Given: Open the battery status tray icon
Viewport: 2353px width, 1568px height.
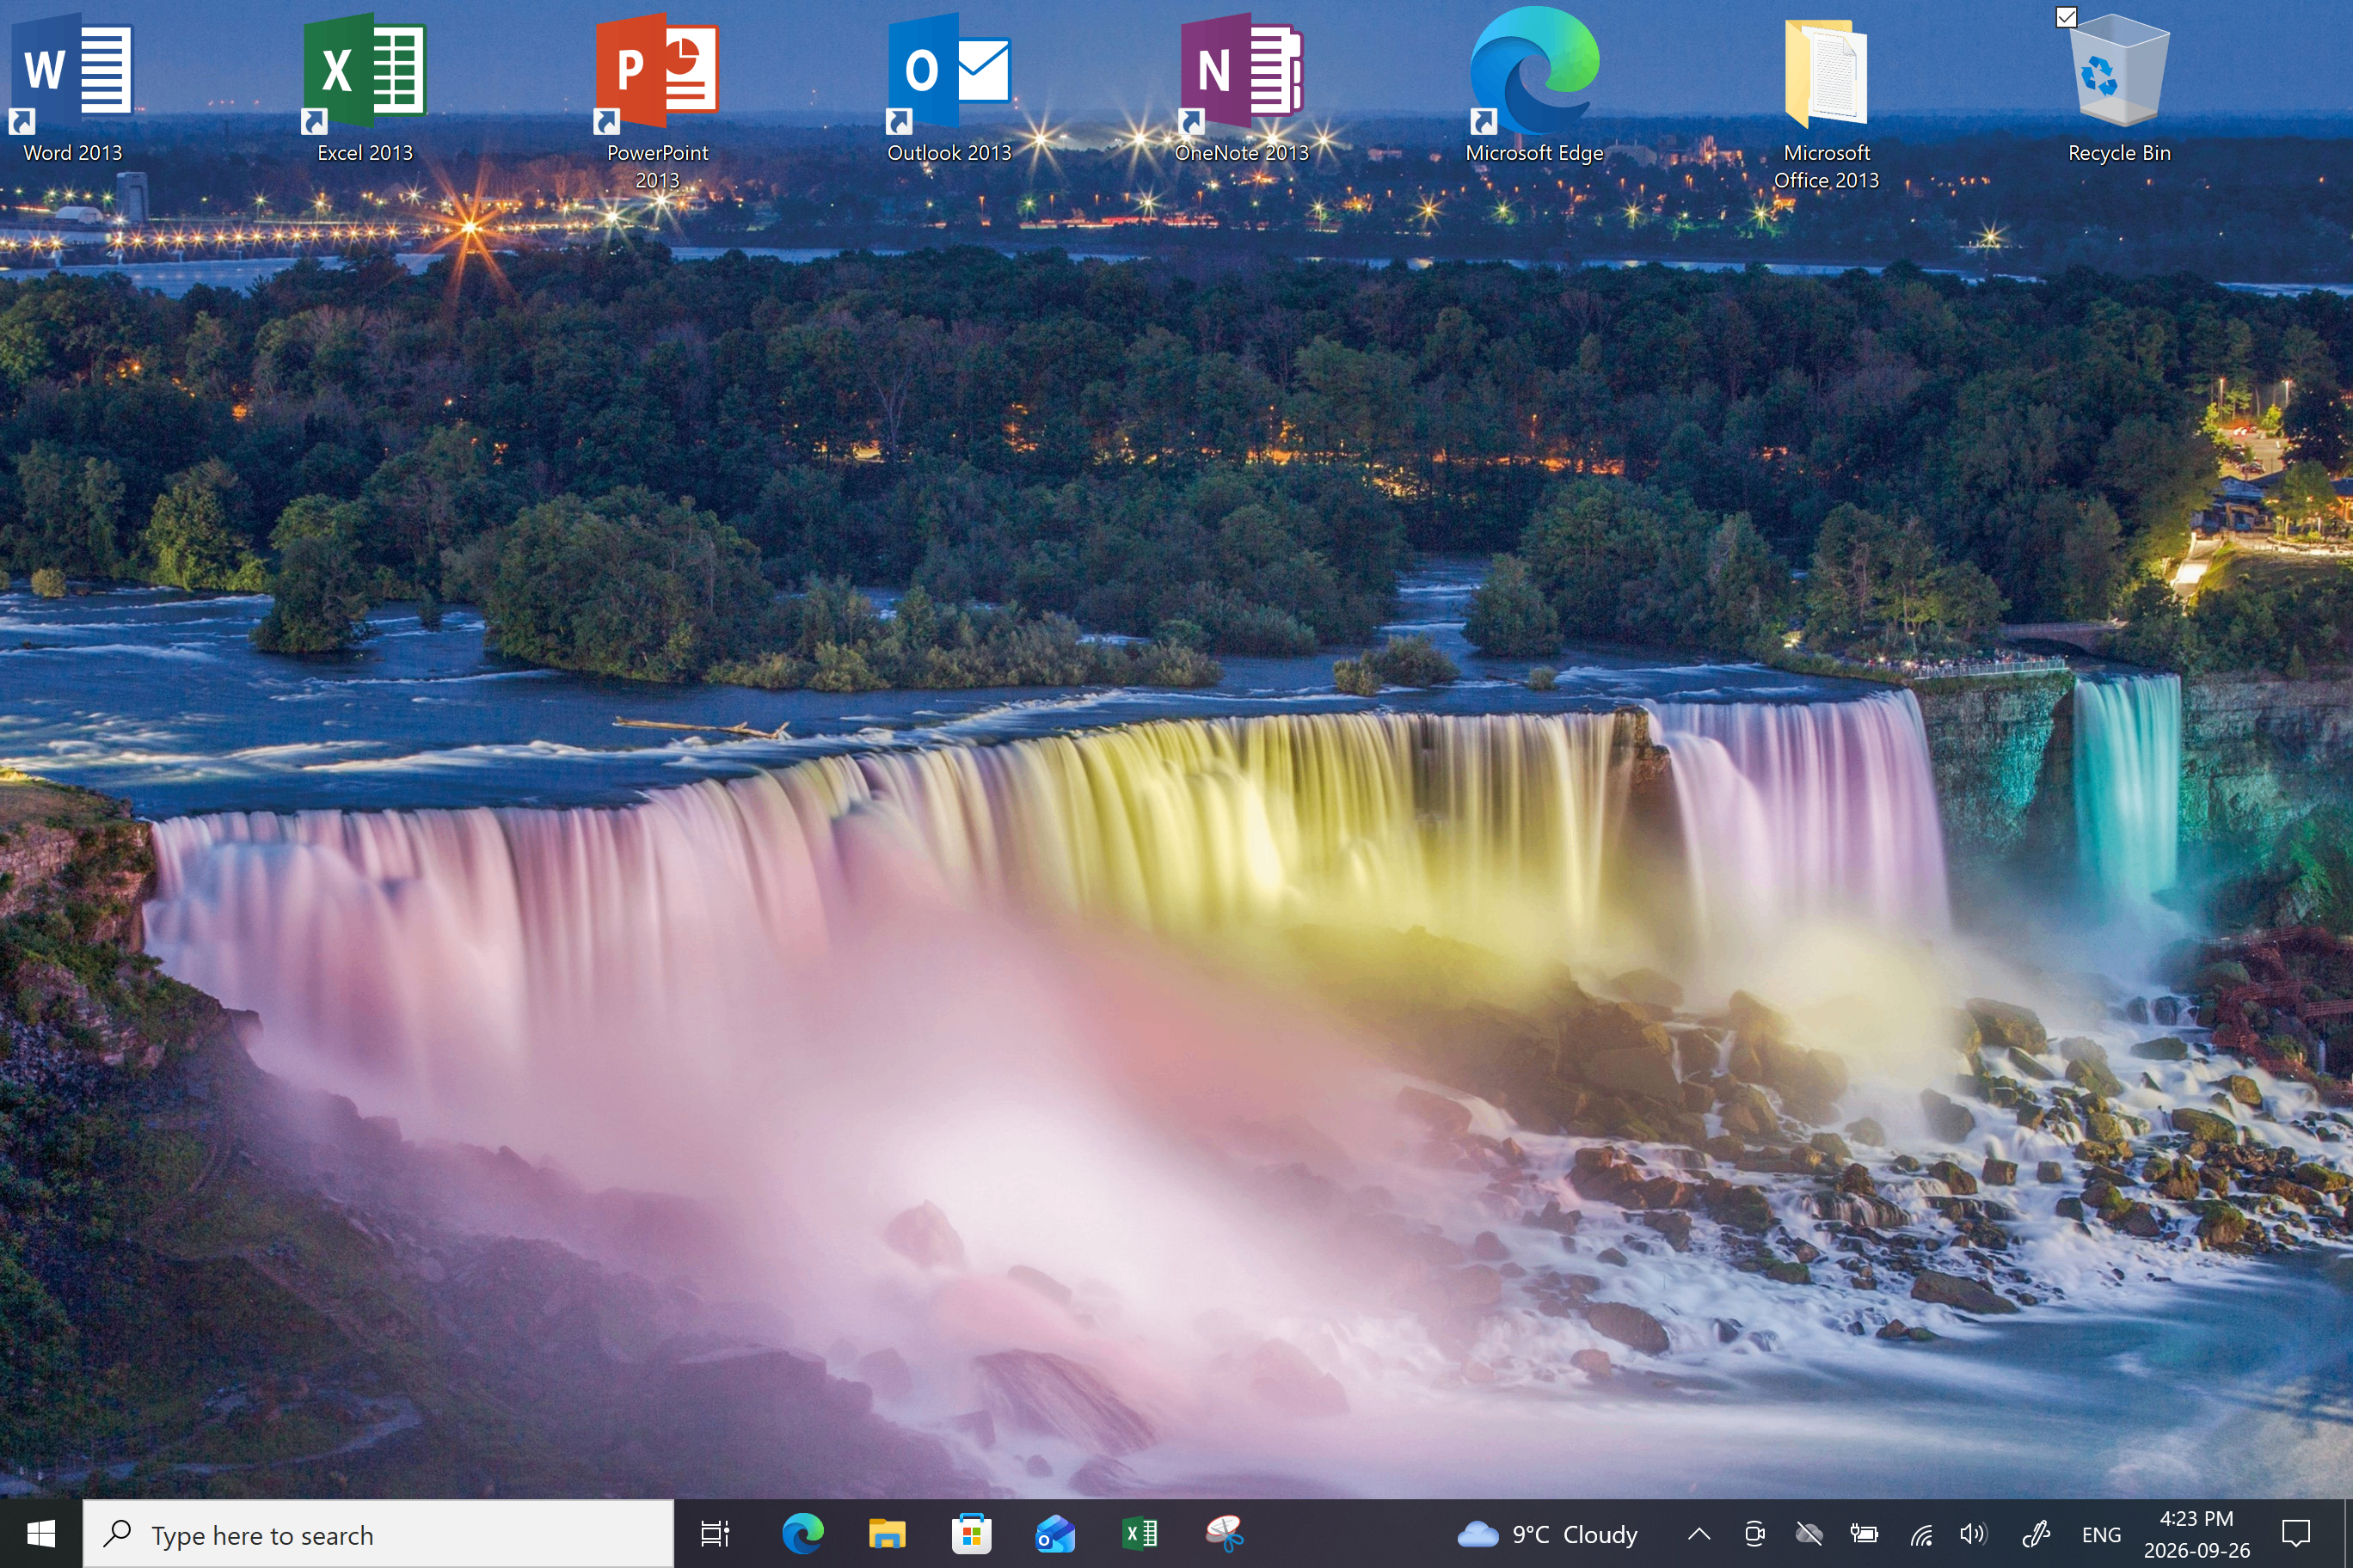Looking at the screenshot, I should [1864, 1533].
